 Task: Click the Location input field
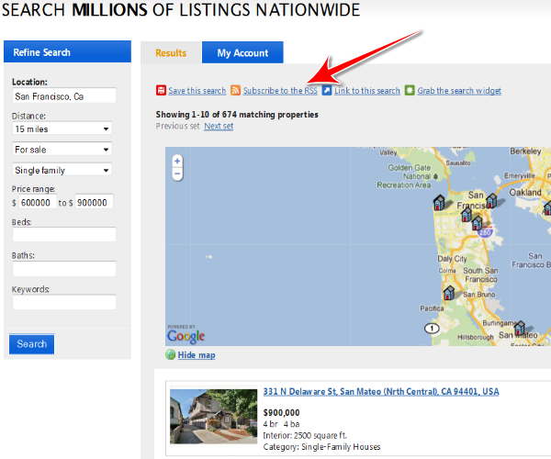click(64, 96)
